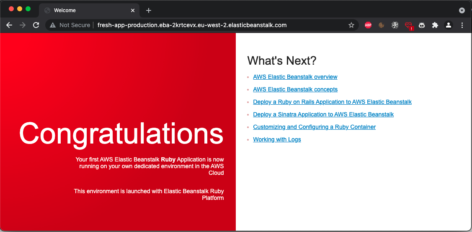The width and height of the screenshot is (472, 232).
Task: Expand the tab search dropdown arrow
Action: click(462, 10)
